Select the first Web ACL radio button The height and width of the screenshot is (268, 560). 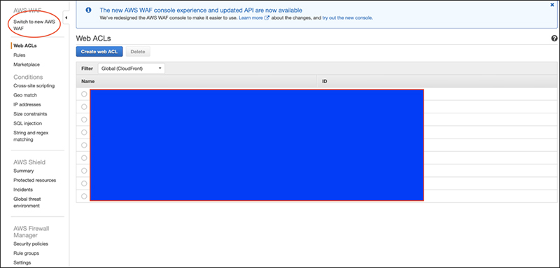(x=84, y=94)
